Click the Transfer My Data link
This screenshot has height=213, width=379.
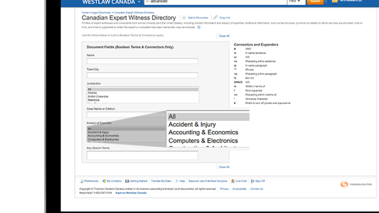click(x=161, y=181)
